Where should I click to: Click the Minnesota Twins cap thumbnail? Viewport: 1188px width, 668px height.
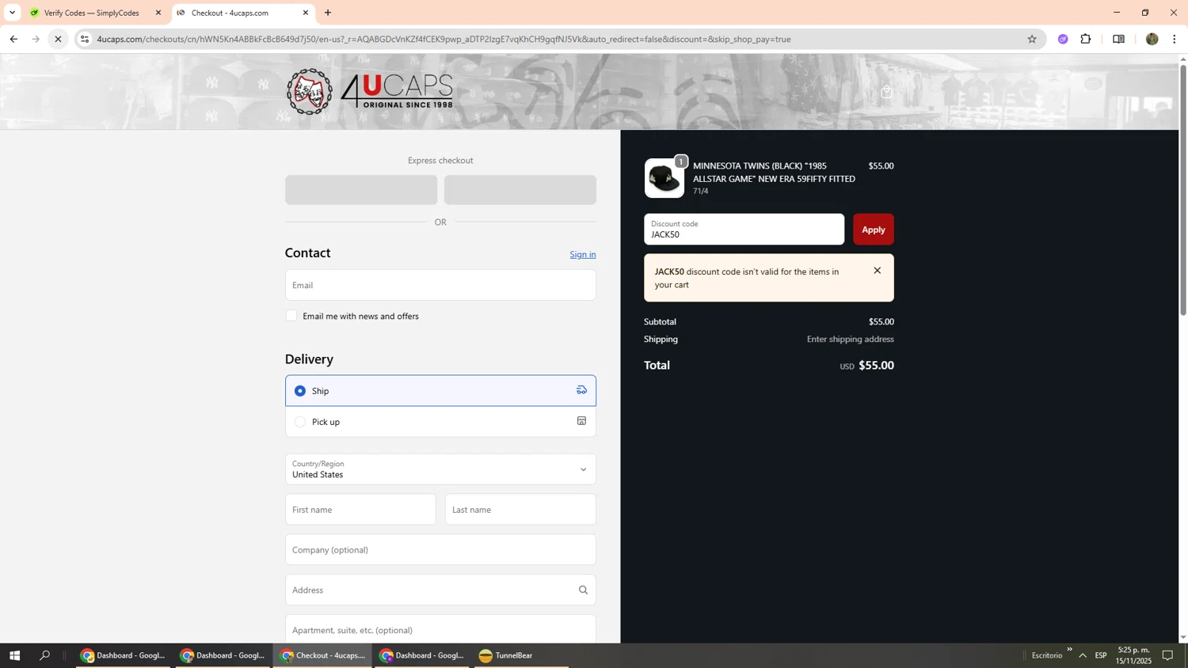(664, 178)
